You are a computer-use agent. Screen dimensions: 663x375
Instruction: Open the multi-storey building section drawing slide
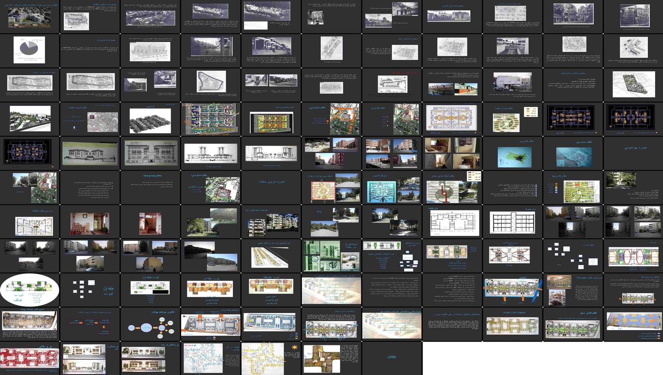(x=512, y=221)
